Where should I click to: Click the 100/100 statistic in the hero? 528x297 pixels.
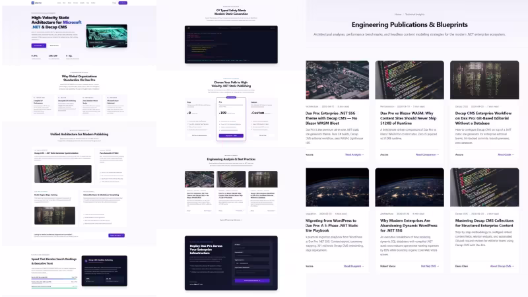(53, 56)
